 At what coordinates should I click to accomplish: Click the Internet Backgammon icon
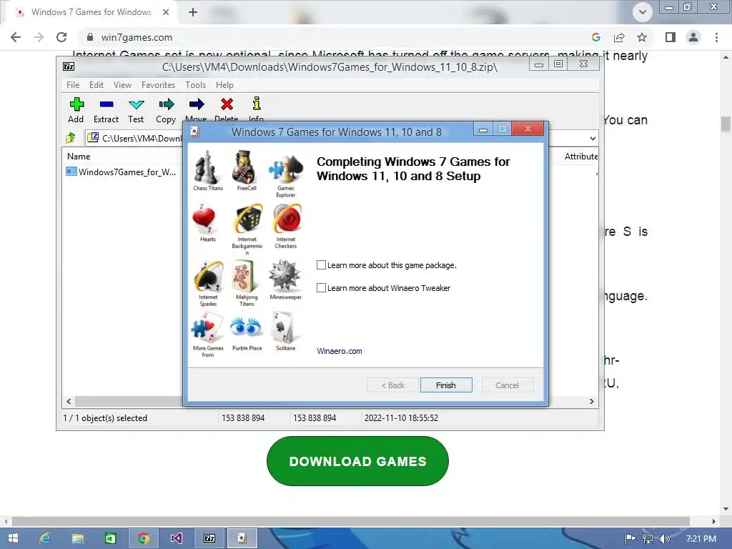tap(248, 219)
